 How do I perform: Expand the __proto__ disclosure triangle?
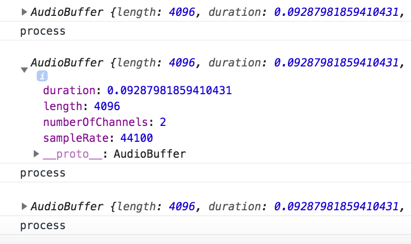pyautogui.click(x=36, y=154)
